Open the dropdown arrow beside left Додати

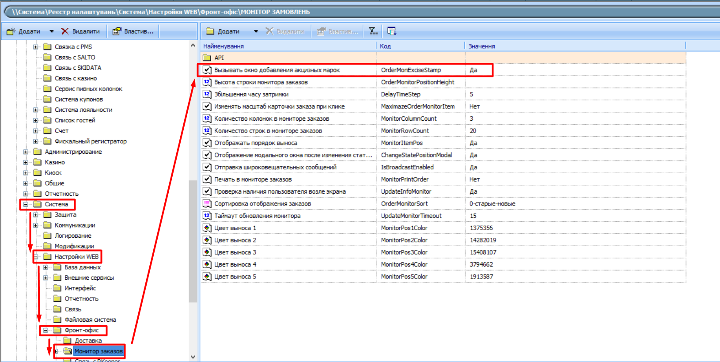(x=51, y=31)
